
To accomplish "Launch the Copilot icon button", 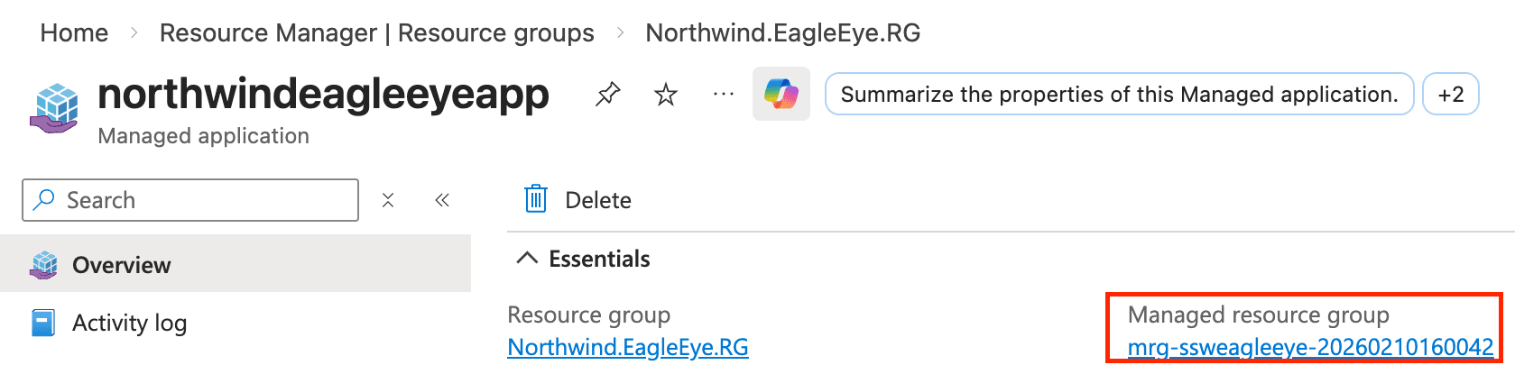I will [781, 94].
